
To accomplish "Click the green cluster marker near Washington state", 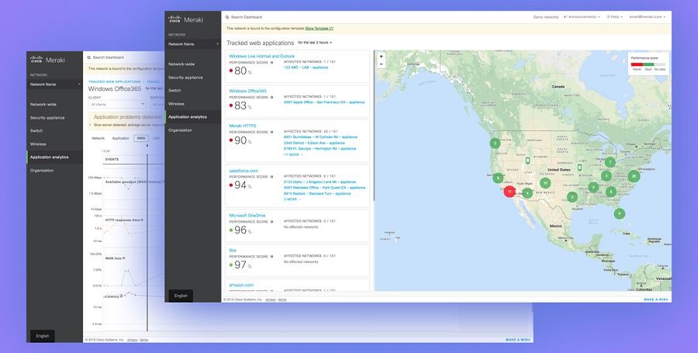I will tap(495, 143).
